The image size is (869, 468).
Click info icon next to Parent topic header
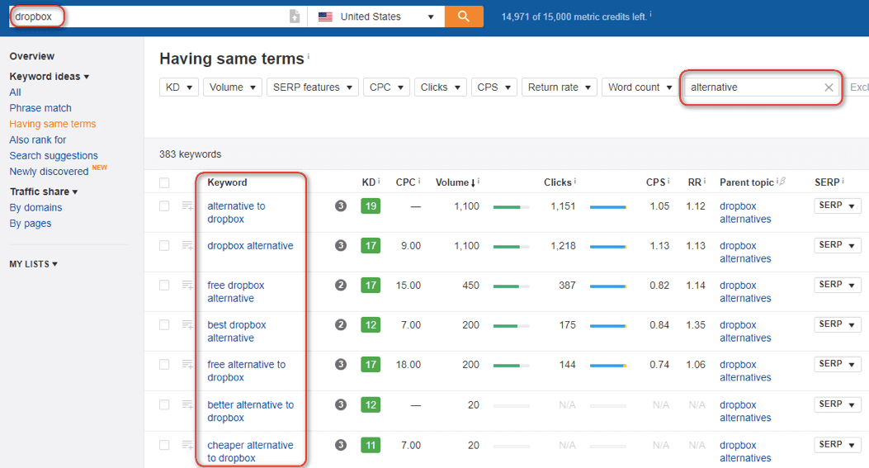[778, 181]
